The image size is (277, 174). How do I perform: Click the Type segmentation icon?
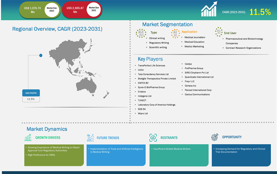coord(141,33)
